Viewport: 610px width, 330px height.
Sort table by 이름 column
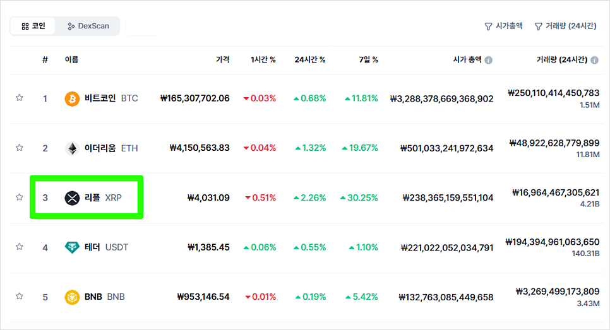pyautogui.click(x=71, y=59)
